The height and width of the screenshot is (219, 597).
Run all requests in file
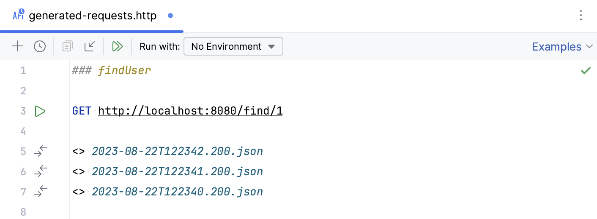pos(118,46)
